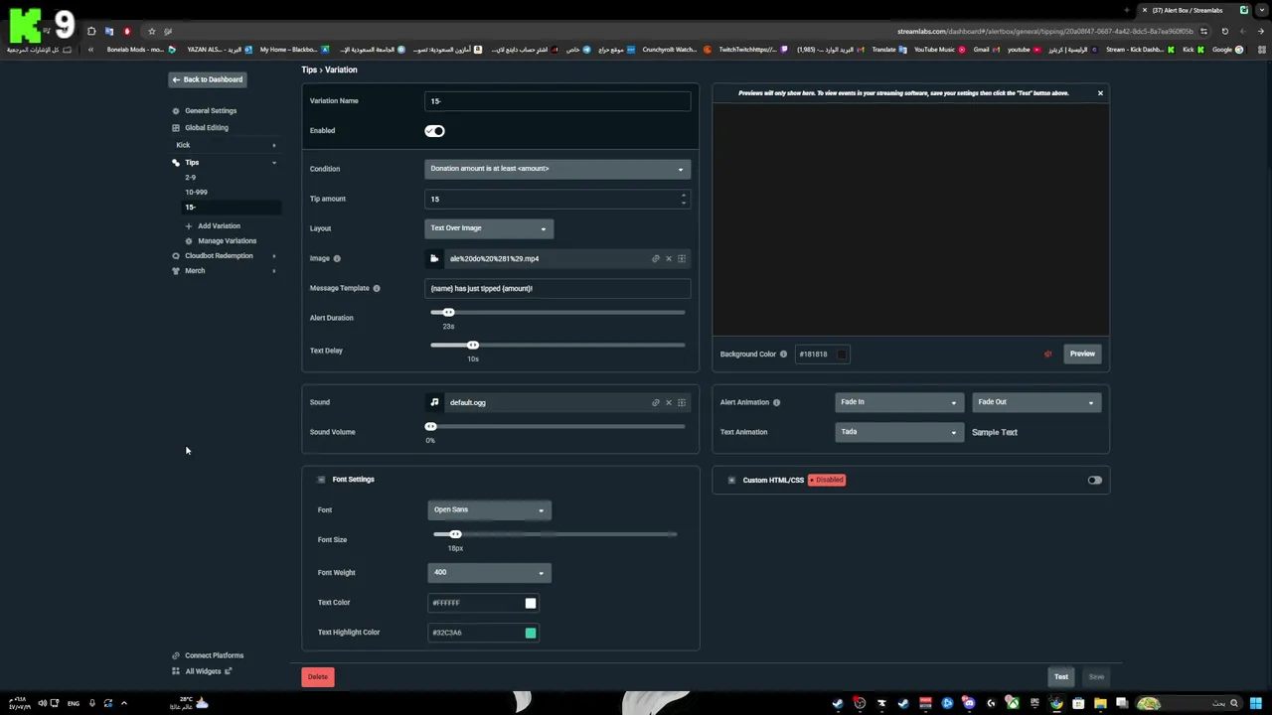Click the Global Editing icon in sidebar
1272x715 pixels.
(x=176, y=127)
